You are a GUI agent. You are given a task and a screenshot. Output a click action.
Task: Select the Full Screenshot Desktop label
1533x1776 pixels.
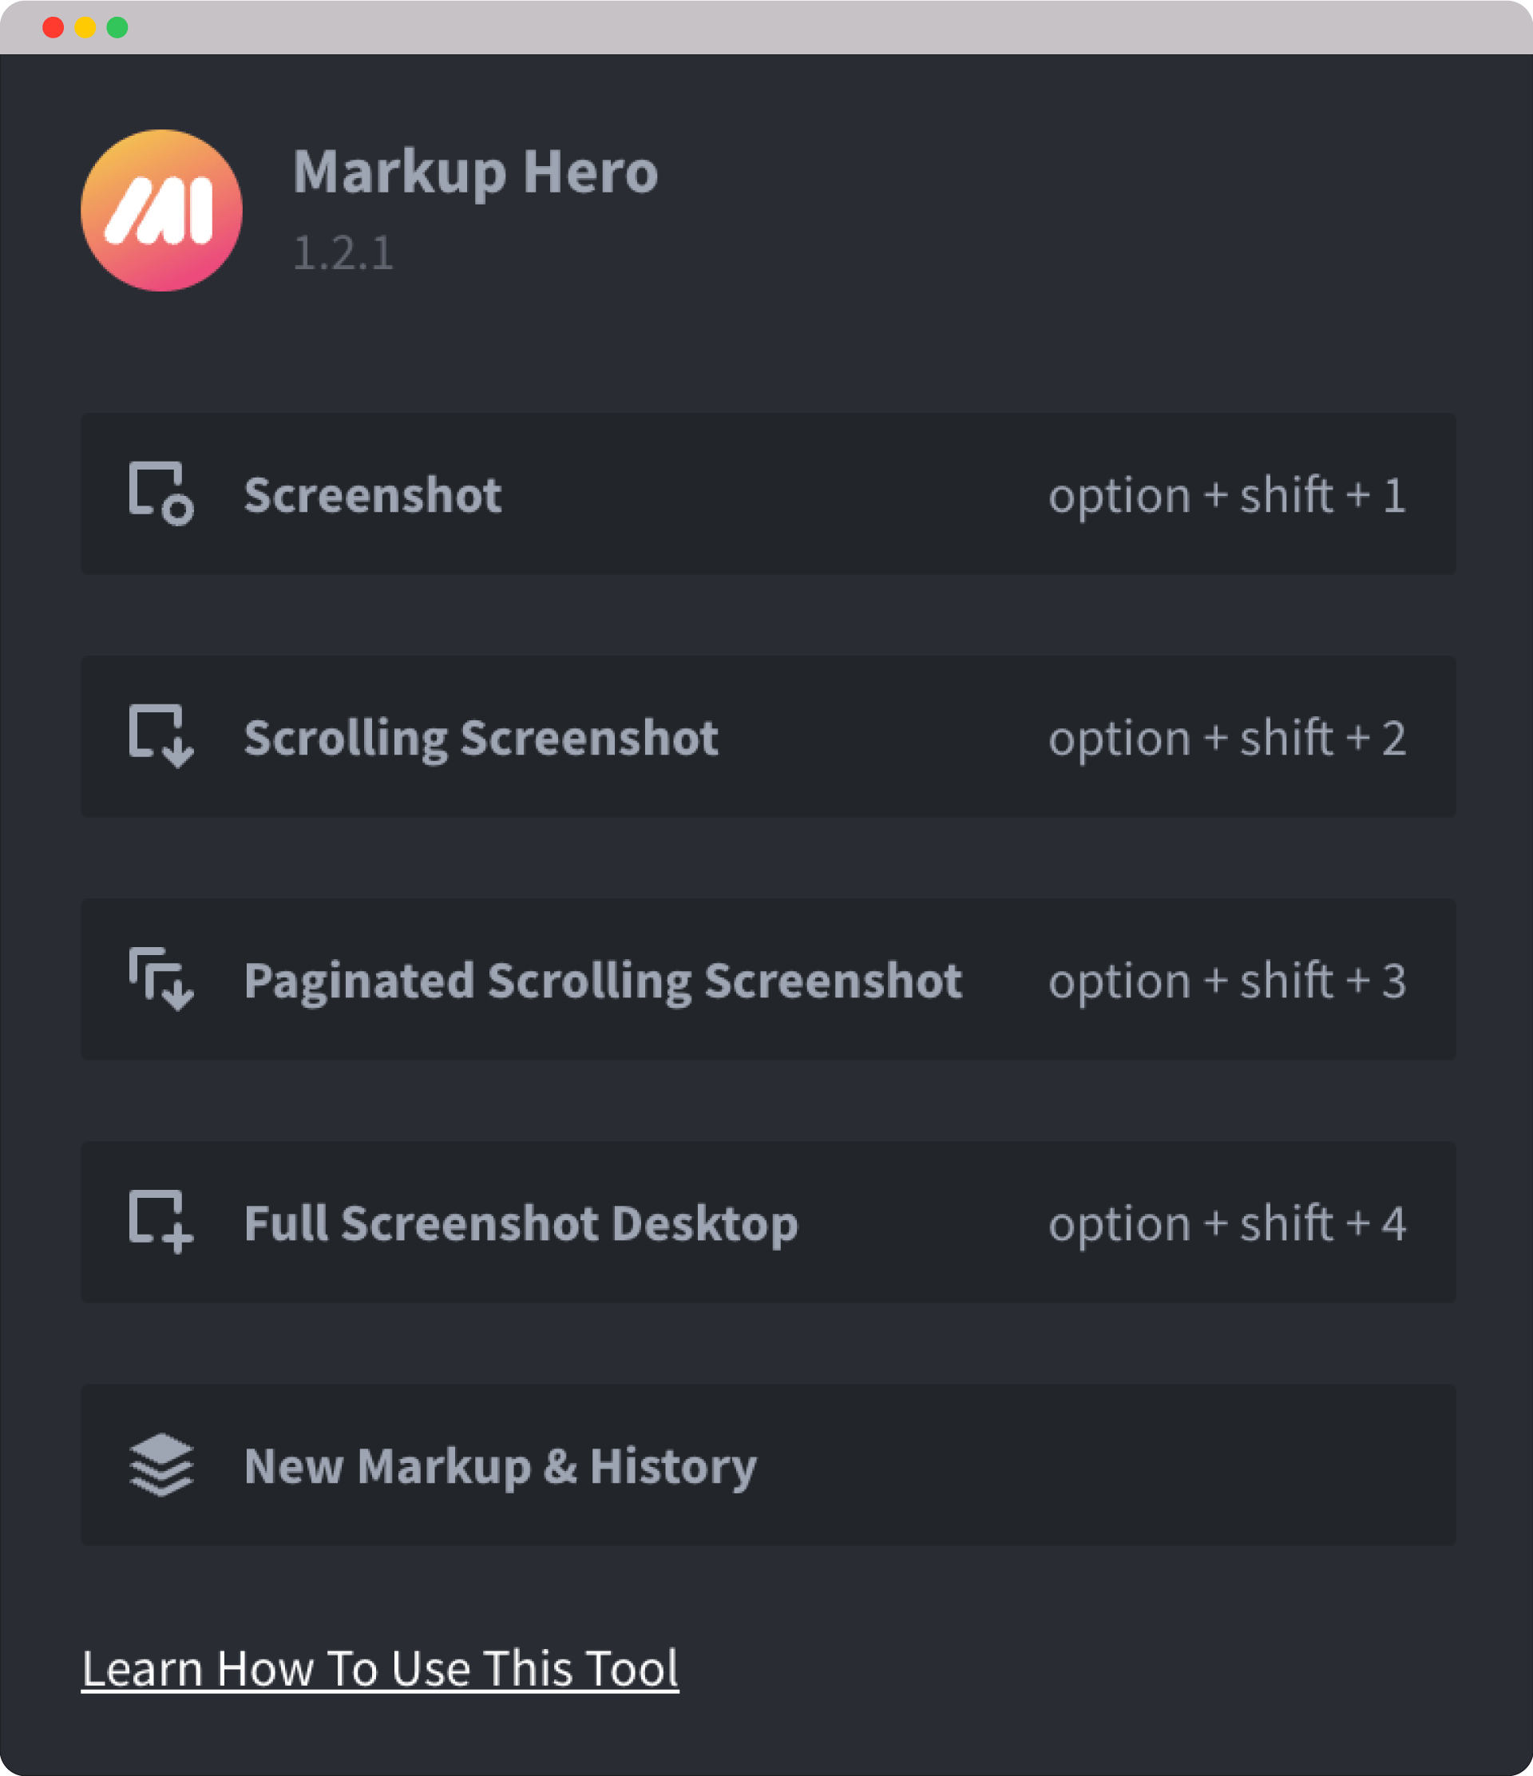[x=521, y=1223]
